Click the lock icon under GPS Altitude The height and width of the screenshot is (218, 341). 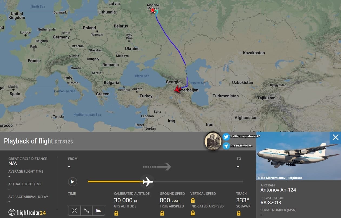click(116, 213)
